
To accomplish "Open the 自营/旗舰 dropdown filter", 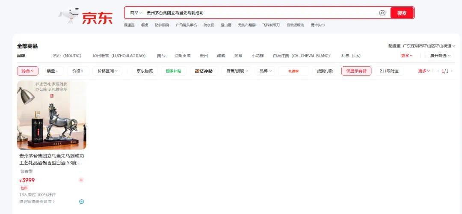I will click(237, 71).
